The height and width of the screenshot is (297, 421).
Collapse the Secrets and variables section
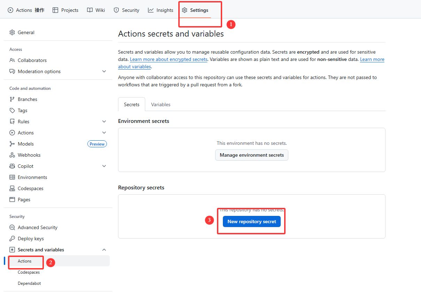[104, 250]
